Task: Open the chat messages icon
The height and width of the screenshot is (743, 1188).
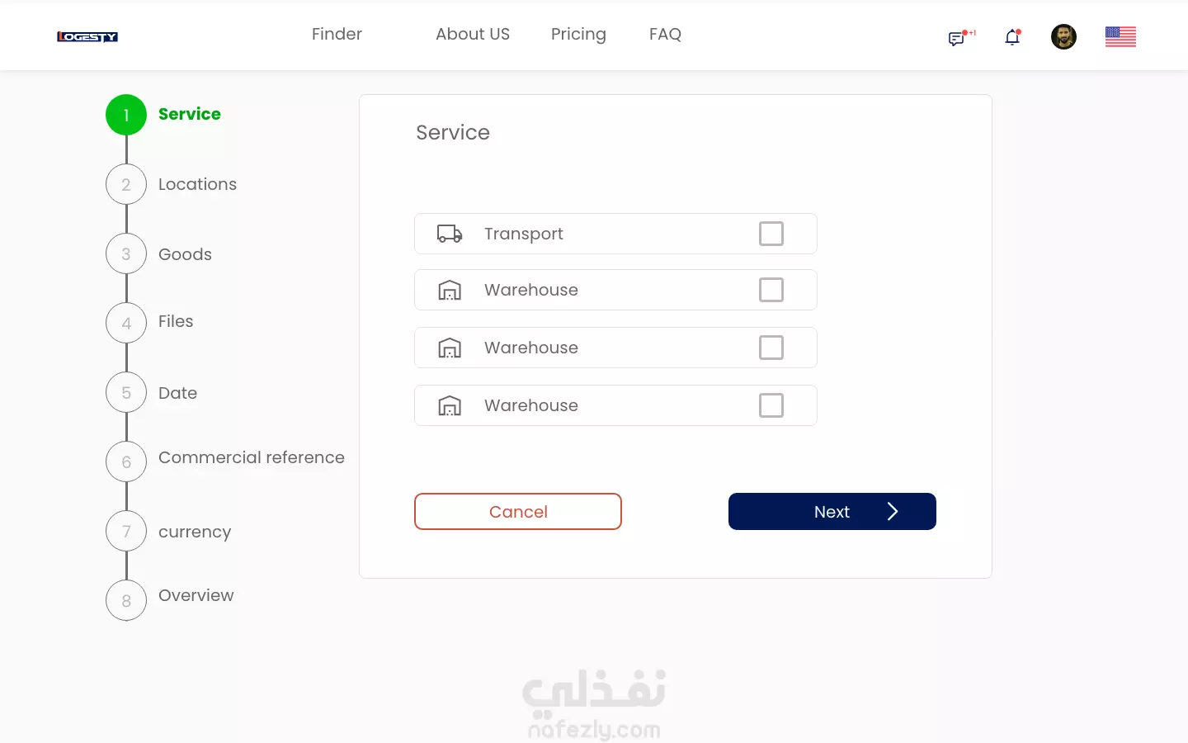Action: [x=958, y=38]
